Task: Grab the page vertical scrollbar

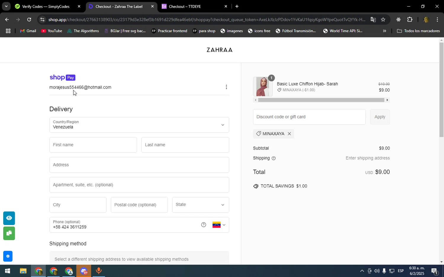Action: coord(441,90)
